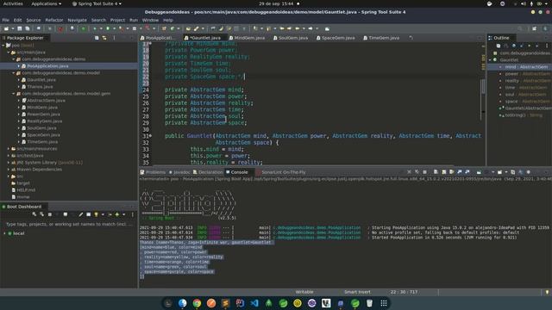Image resolution: width=552 pixels, height=310 pixels.
Task: Open the Refactor menu
Action: (x=53, y=20)
